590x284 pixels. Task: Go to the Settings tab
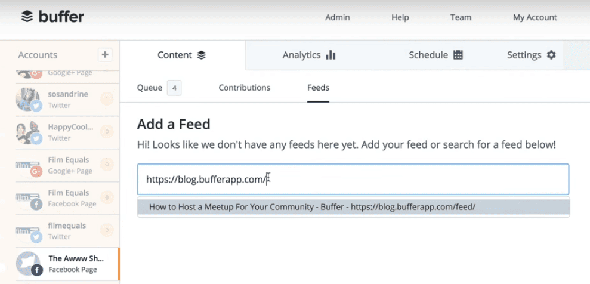pyautogui.click(x=532, y=55)
